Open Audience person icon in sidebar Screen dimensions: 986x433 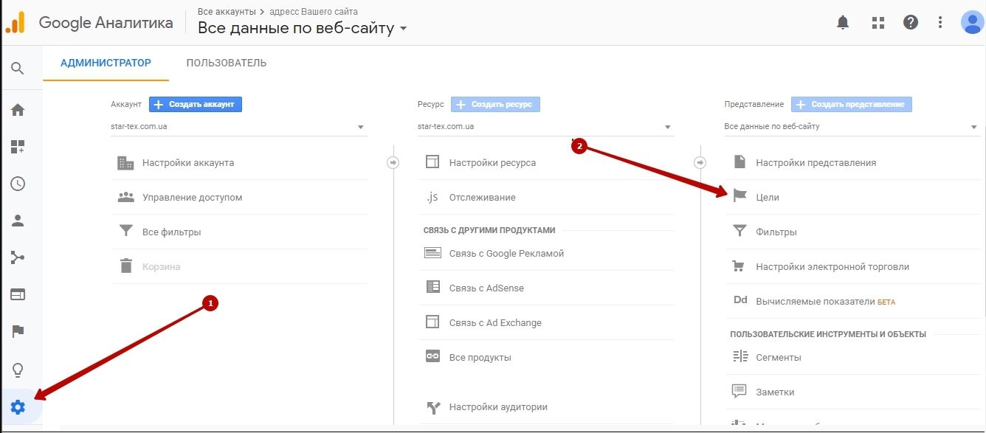click(18, 221)
